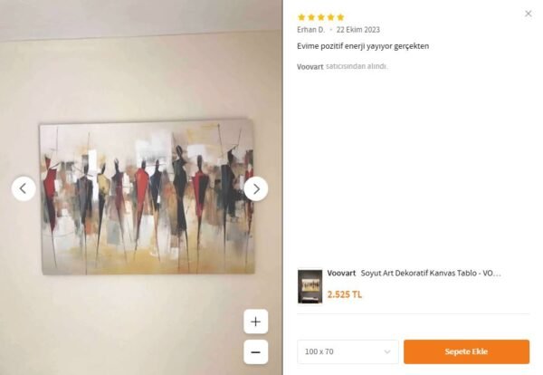
Task: Expand size options via the chevron arrow
Action: 387,351
